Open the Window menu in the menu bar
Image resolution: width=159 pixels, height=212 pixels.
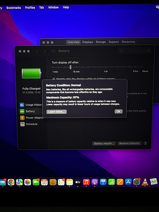tap(53, 7)
